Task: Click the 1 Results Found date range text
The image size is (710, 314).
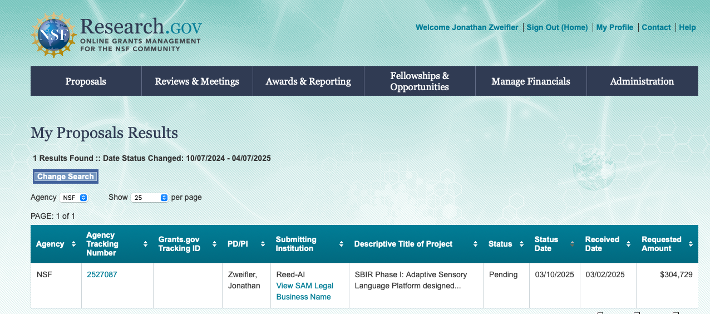Action: click(152, 158)
